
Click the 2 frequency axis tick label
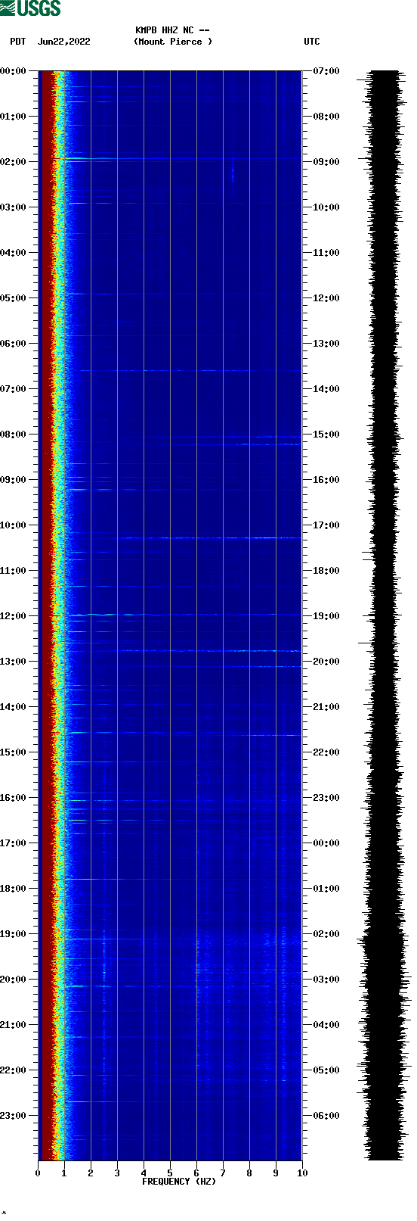tap(91, 1173)
